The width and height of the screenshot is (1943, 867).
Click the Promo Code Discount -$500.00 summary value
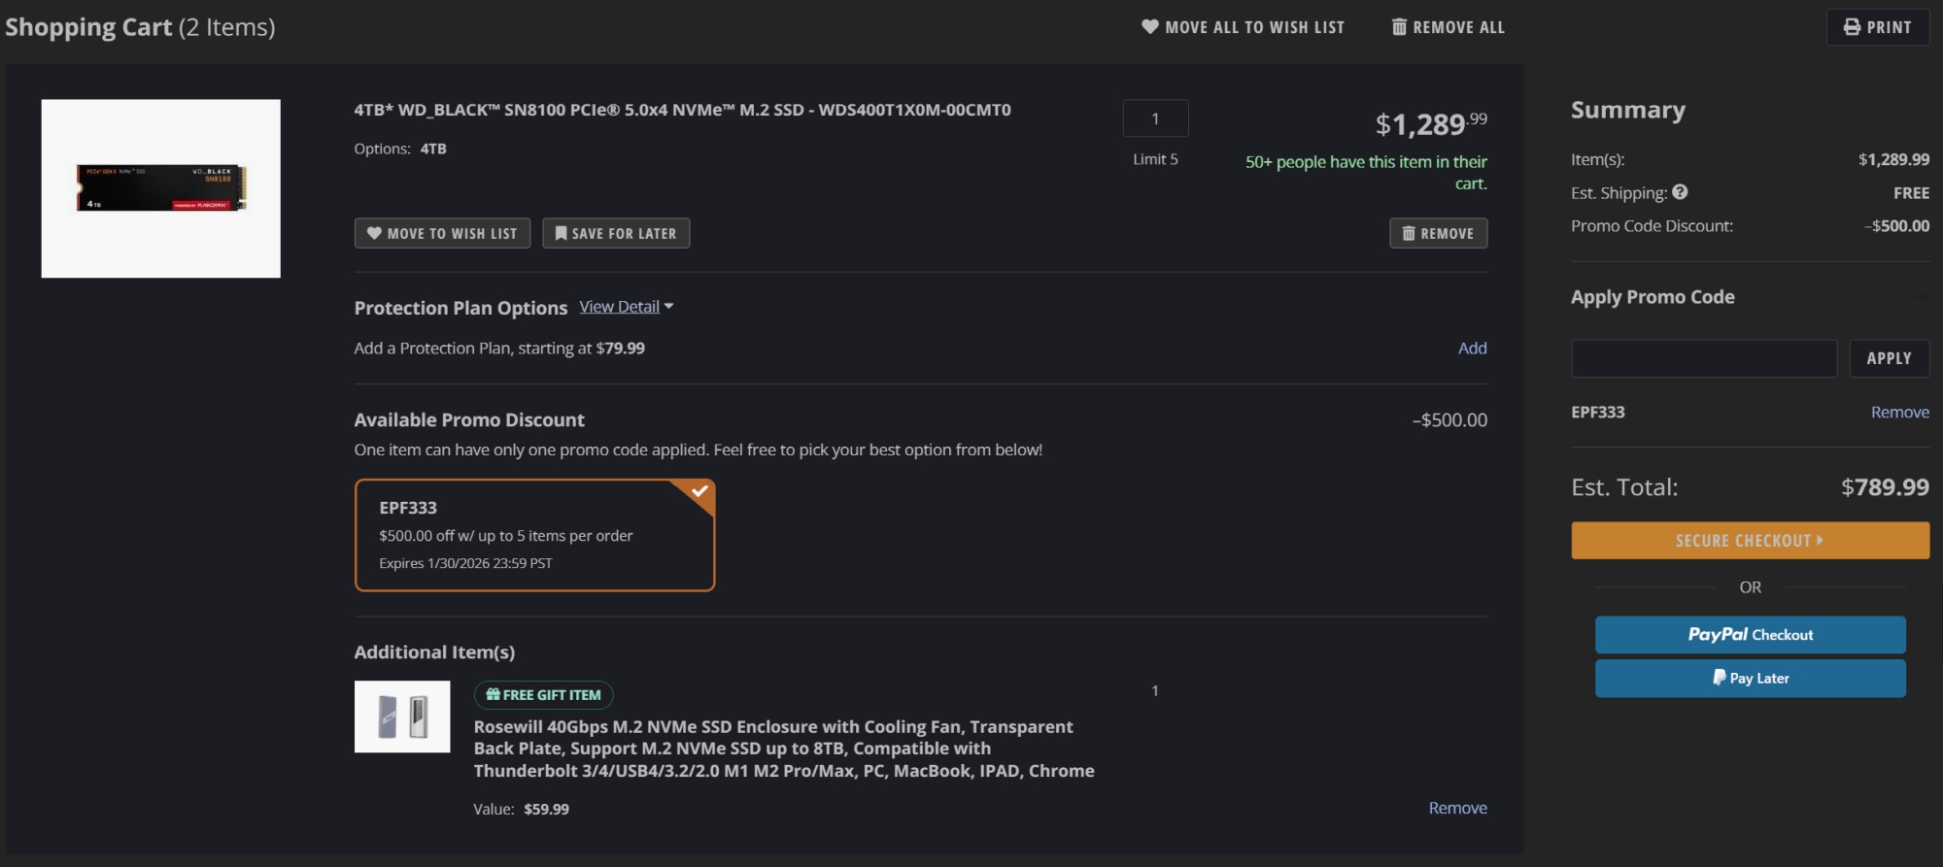[x=1896, y=225]
